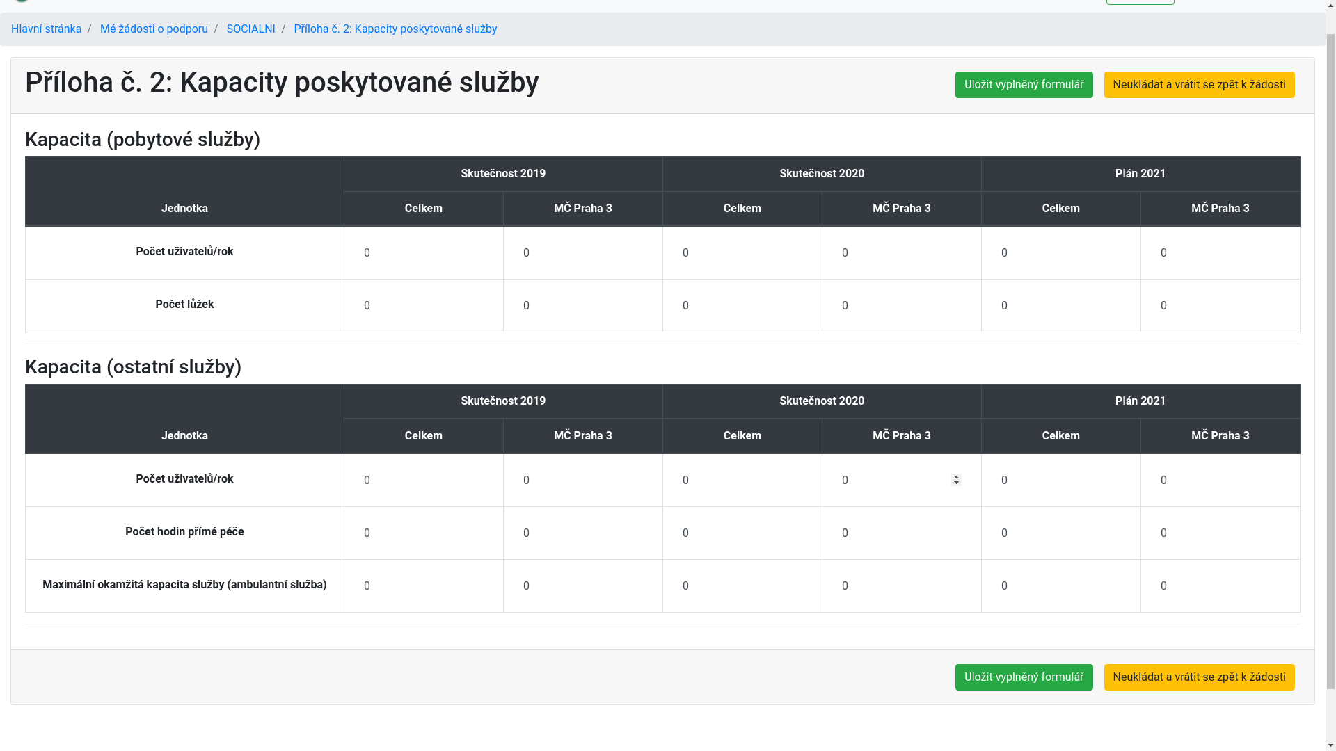Click Maximální okamžitá kapacita Celkem Plán 2021 field
1336x751 pixels.
click(x=1060, y=586)
